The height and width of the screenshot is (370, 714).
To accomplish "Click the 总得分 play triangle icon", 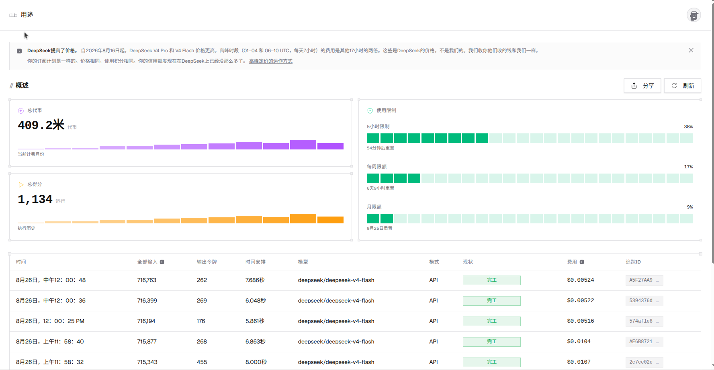I will [21, 184].
